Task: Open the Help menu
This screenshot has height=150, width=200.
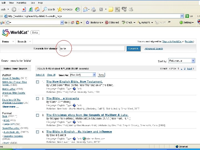Action: [x=40, y=3]
